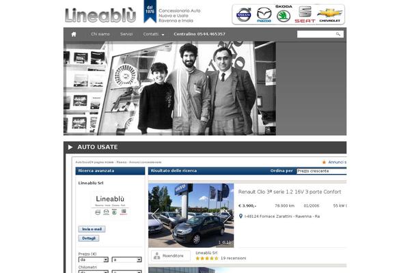Image resolution: width=410 pixels, height=273 pixels.
Task: Open the Contatti menu
Action: 150,34
